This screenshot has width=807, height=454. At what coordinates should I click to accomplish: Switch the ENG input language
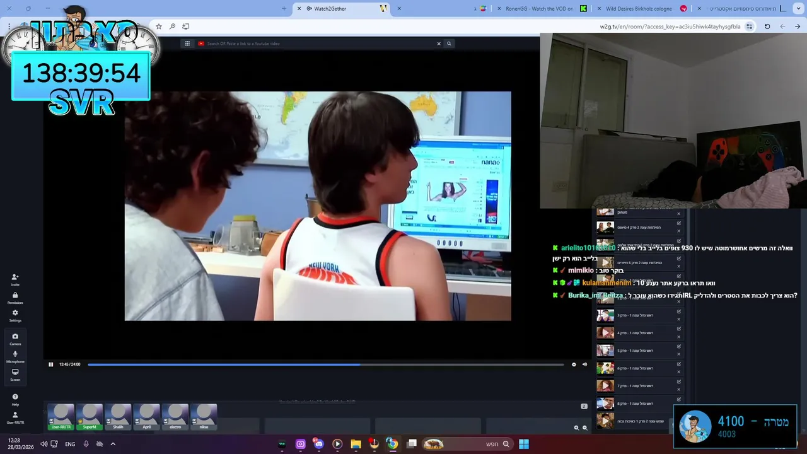pos(70,444)
